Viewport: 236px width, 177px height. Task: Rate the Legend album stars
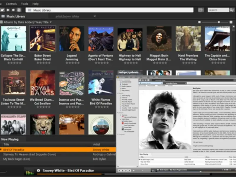click(73, 63)
